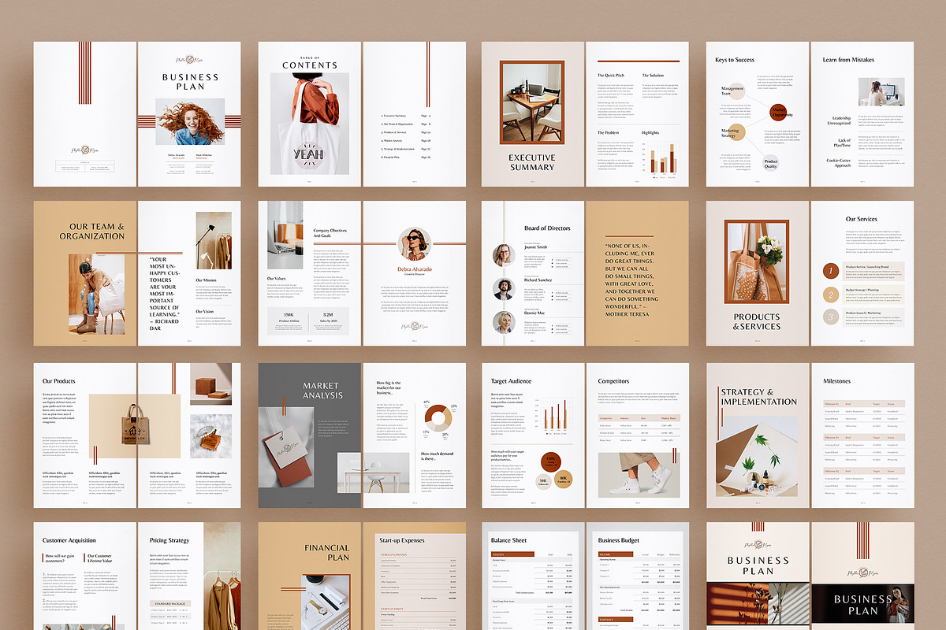Click the "Customer Acquisition" heading

(69, 540)
